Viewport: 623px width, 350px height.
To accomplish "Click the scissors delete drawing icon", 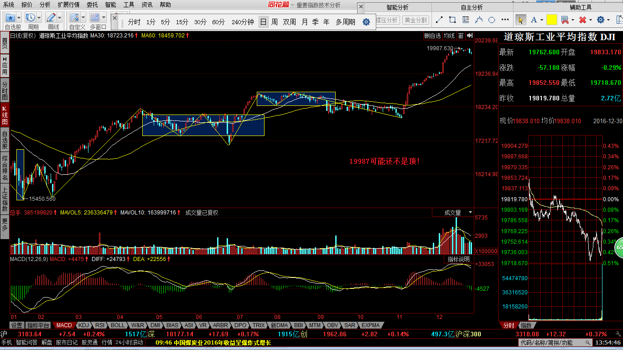I will 565,20.
